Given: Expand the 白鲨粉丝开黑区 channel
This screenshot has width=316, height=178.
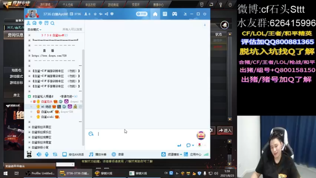Looking at the screenshot, I should click(29, 127).
